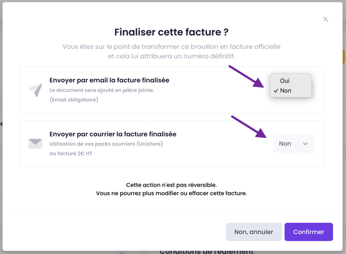Click the upper purple arrow annotation
This screenshot has width=346, height=254.
(246, 76)
